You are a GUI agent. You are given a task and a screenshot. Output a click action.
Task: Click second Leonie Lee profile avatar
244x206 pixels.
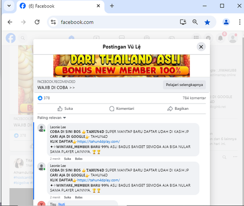41,166
